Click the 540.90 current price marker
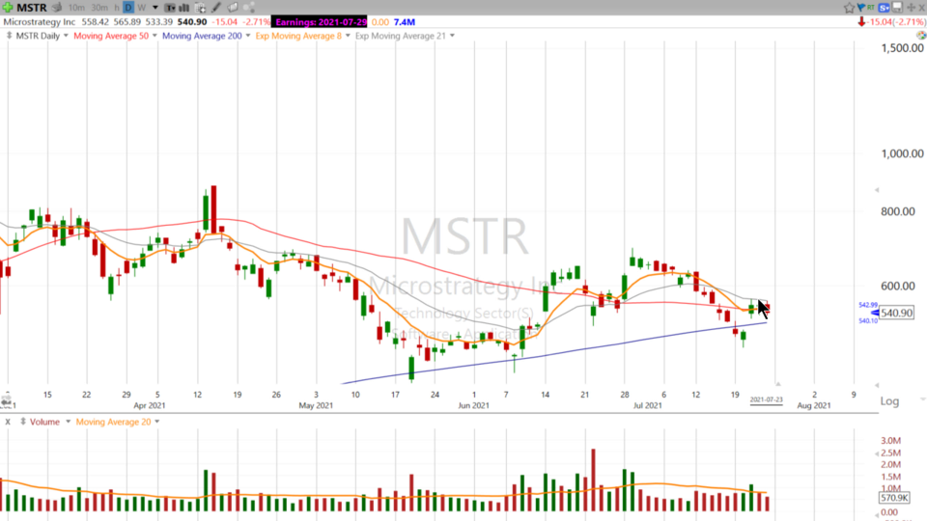 [897, 313]
